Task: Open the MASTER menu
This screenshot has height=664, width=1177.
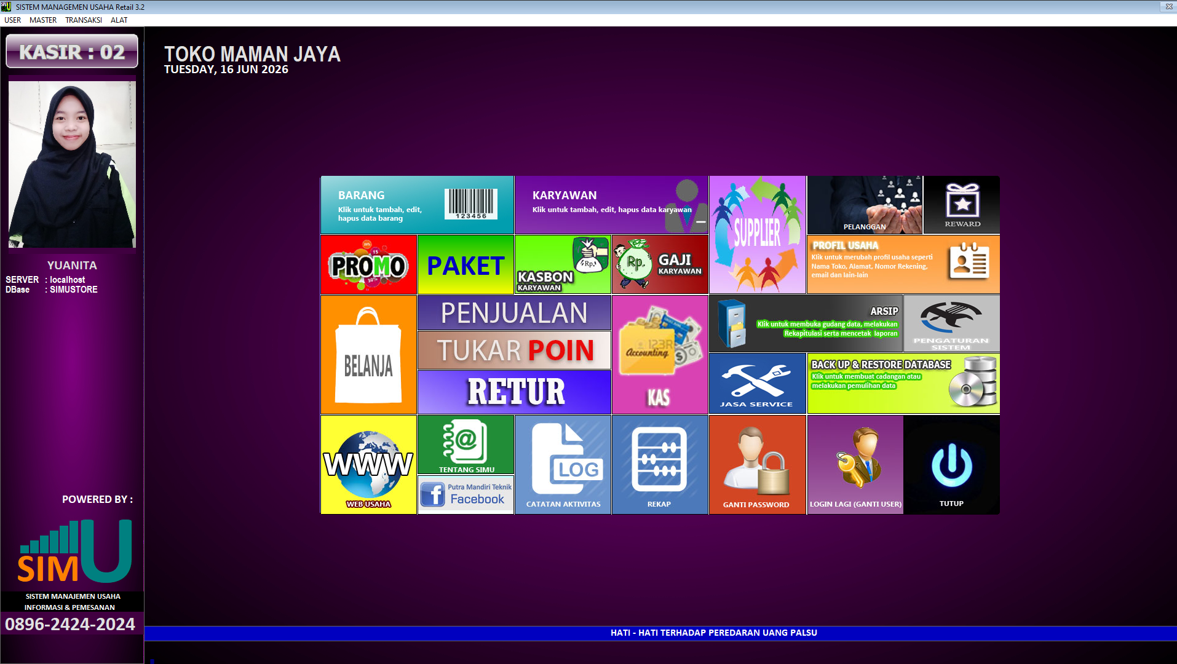Action: pos(43,20)
